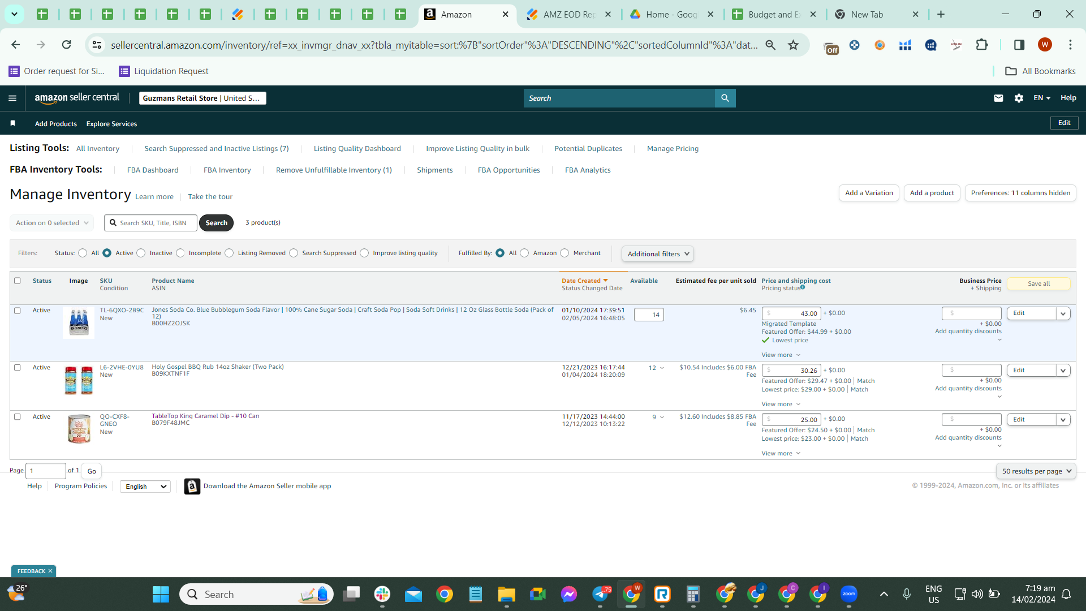Image resolution: width=1086 pixels, height=611 pixels.
Task: Expand the Additional filters dropdown
Action: tap(658, 254)
